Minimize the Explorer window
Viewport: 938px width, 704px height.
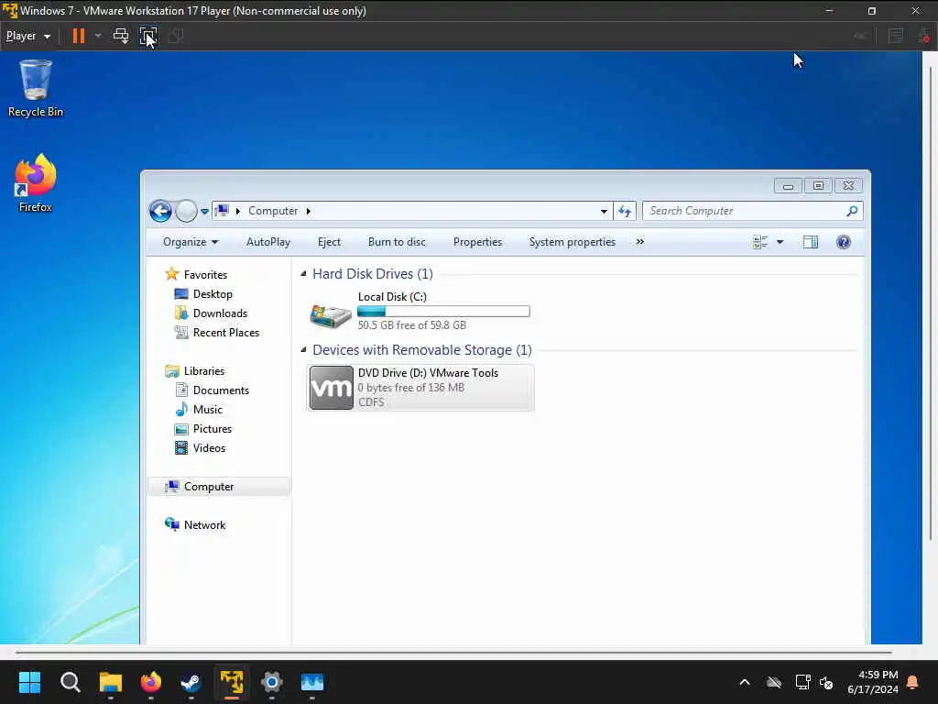click(x=788, y=186)
